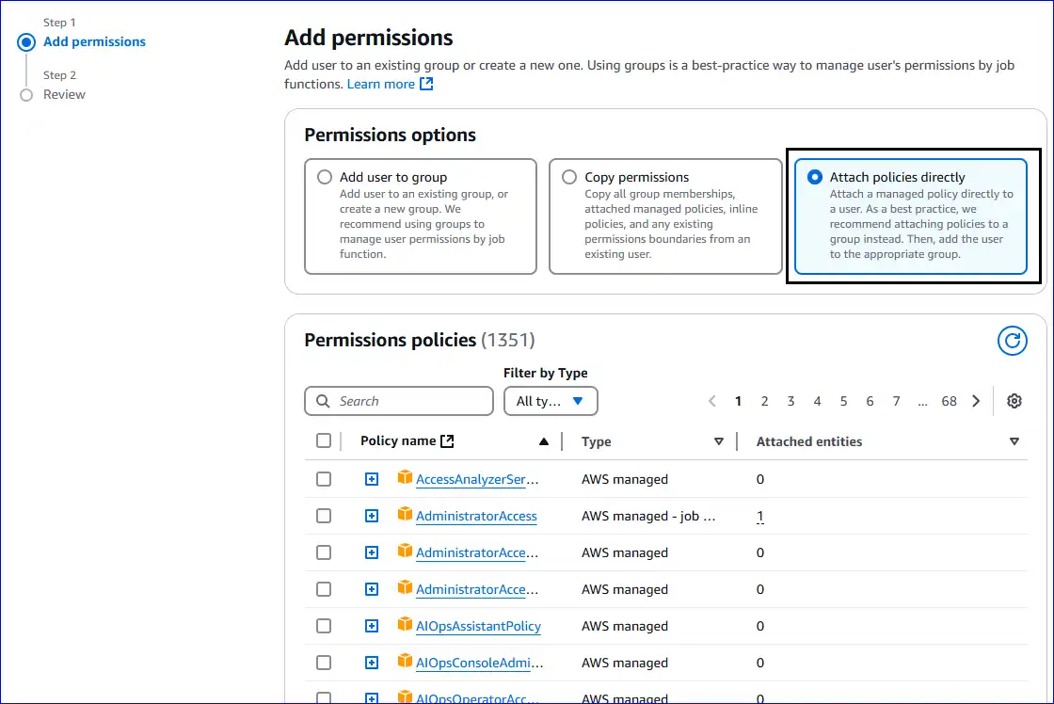Check the AdministratorAccess policy checkbox
Image resolution: width=1054 pixels, height=704 pixels.
coord(324,516)
